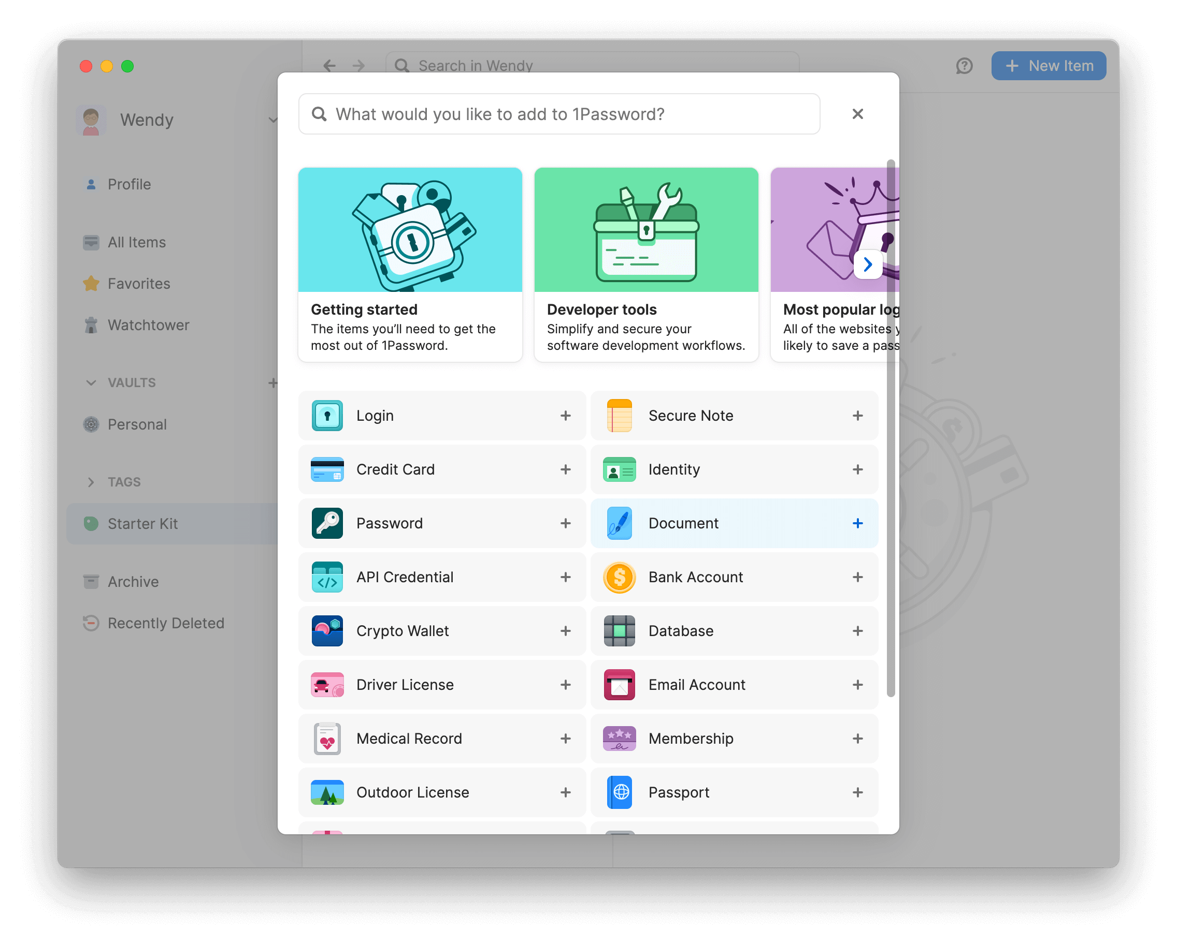1177x944 pixels.
Task: Add a new Email Account via plus
Action: pos(858,685)
